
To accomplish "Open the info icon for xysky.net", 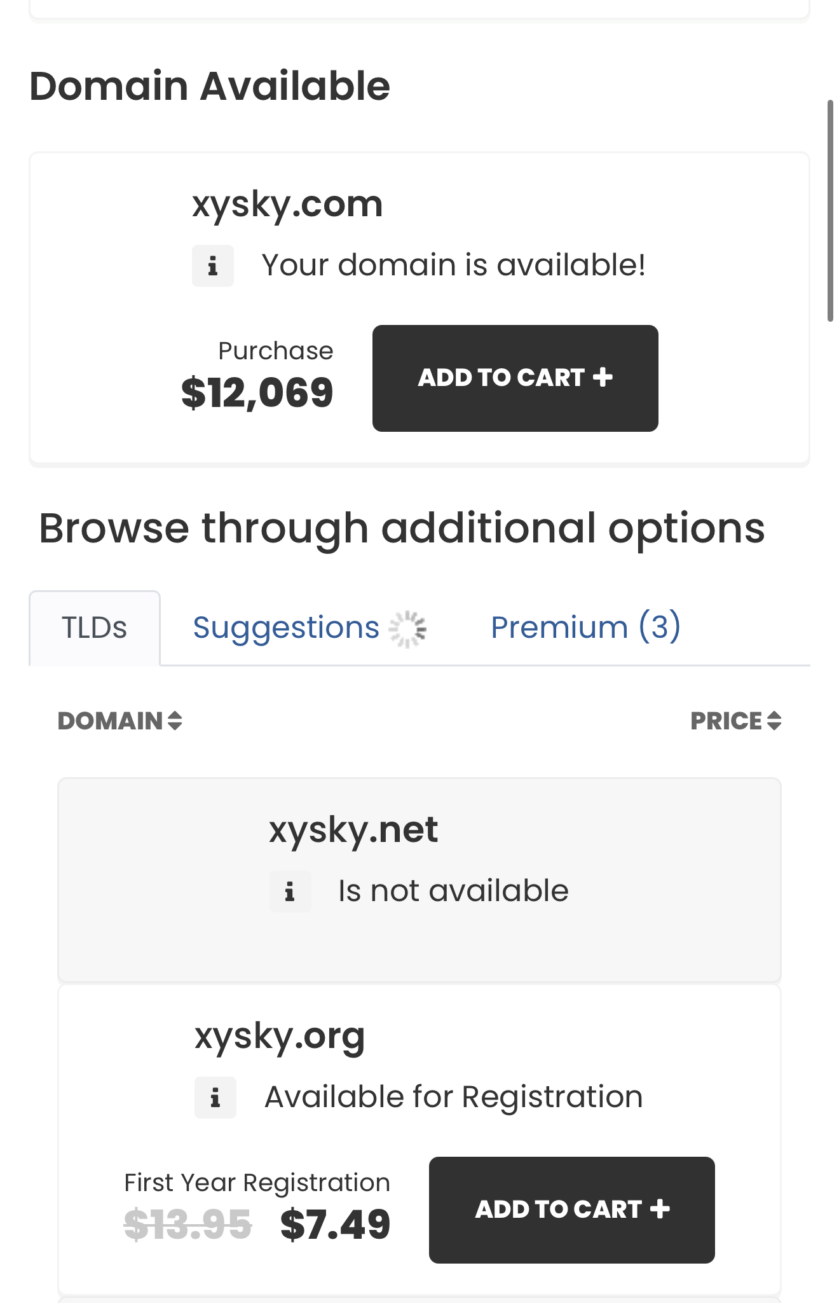I will (290, 892).
